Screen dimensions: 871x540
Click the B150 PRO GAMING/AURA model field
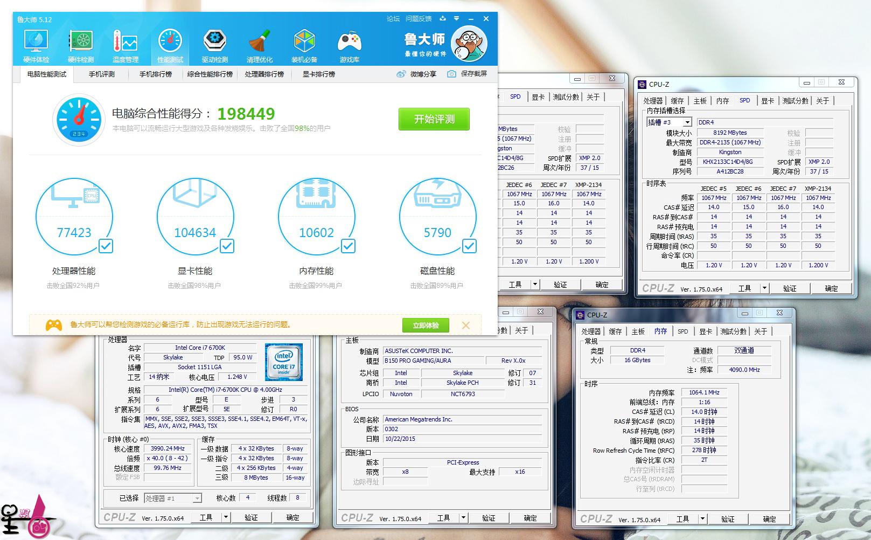433,361
